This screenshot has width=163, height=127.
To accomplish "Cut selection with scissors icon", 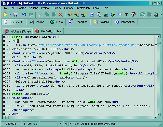I will [x=40, y=15].
